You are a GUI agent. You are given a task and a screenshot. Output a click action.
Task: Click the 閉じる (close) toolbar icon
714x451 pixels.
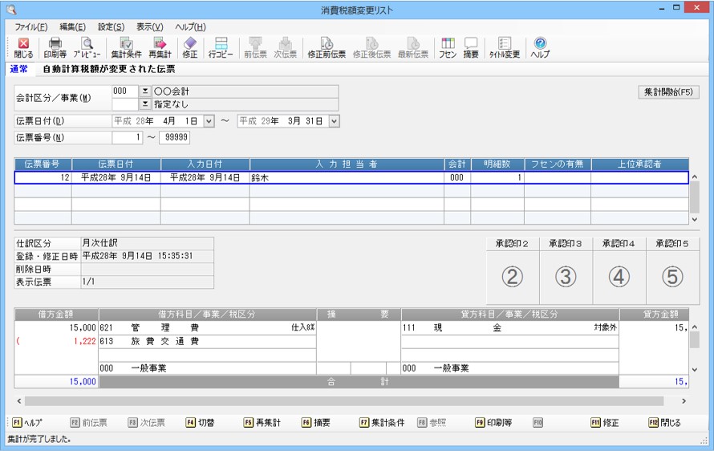(23, 47)
